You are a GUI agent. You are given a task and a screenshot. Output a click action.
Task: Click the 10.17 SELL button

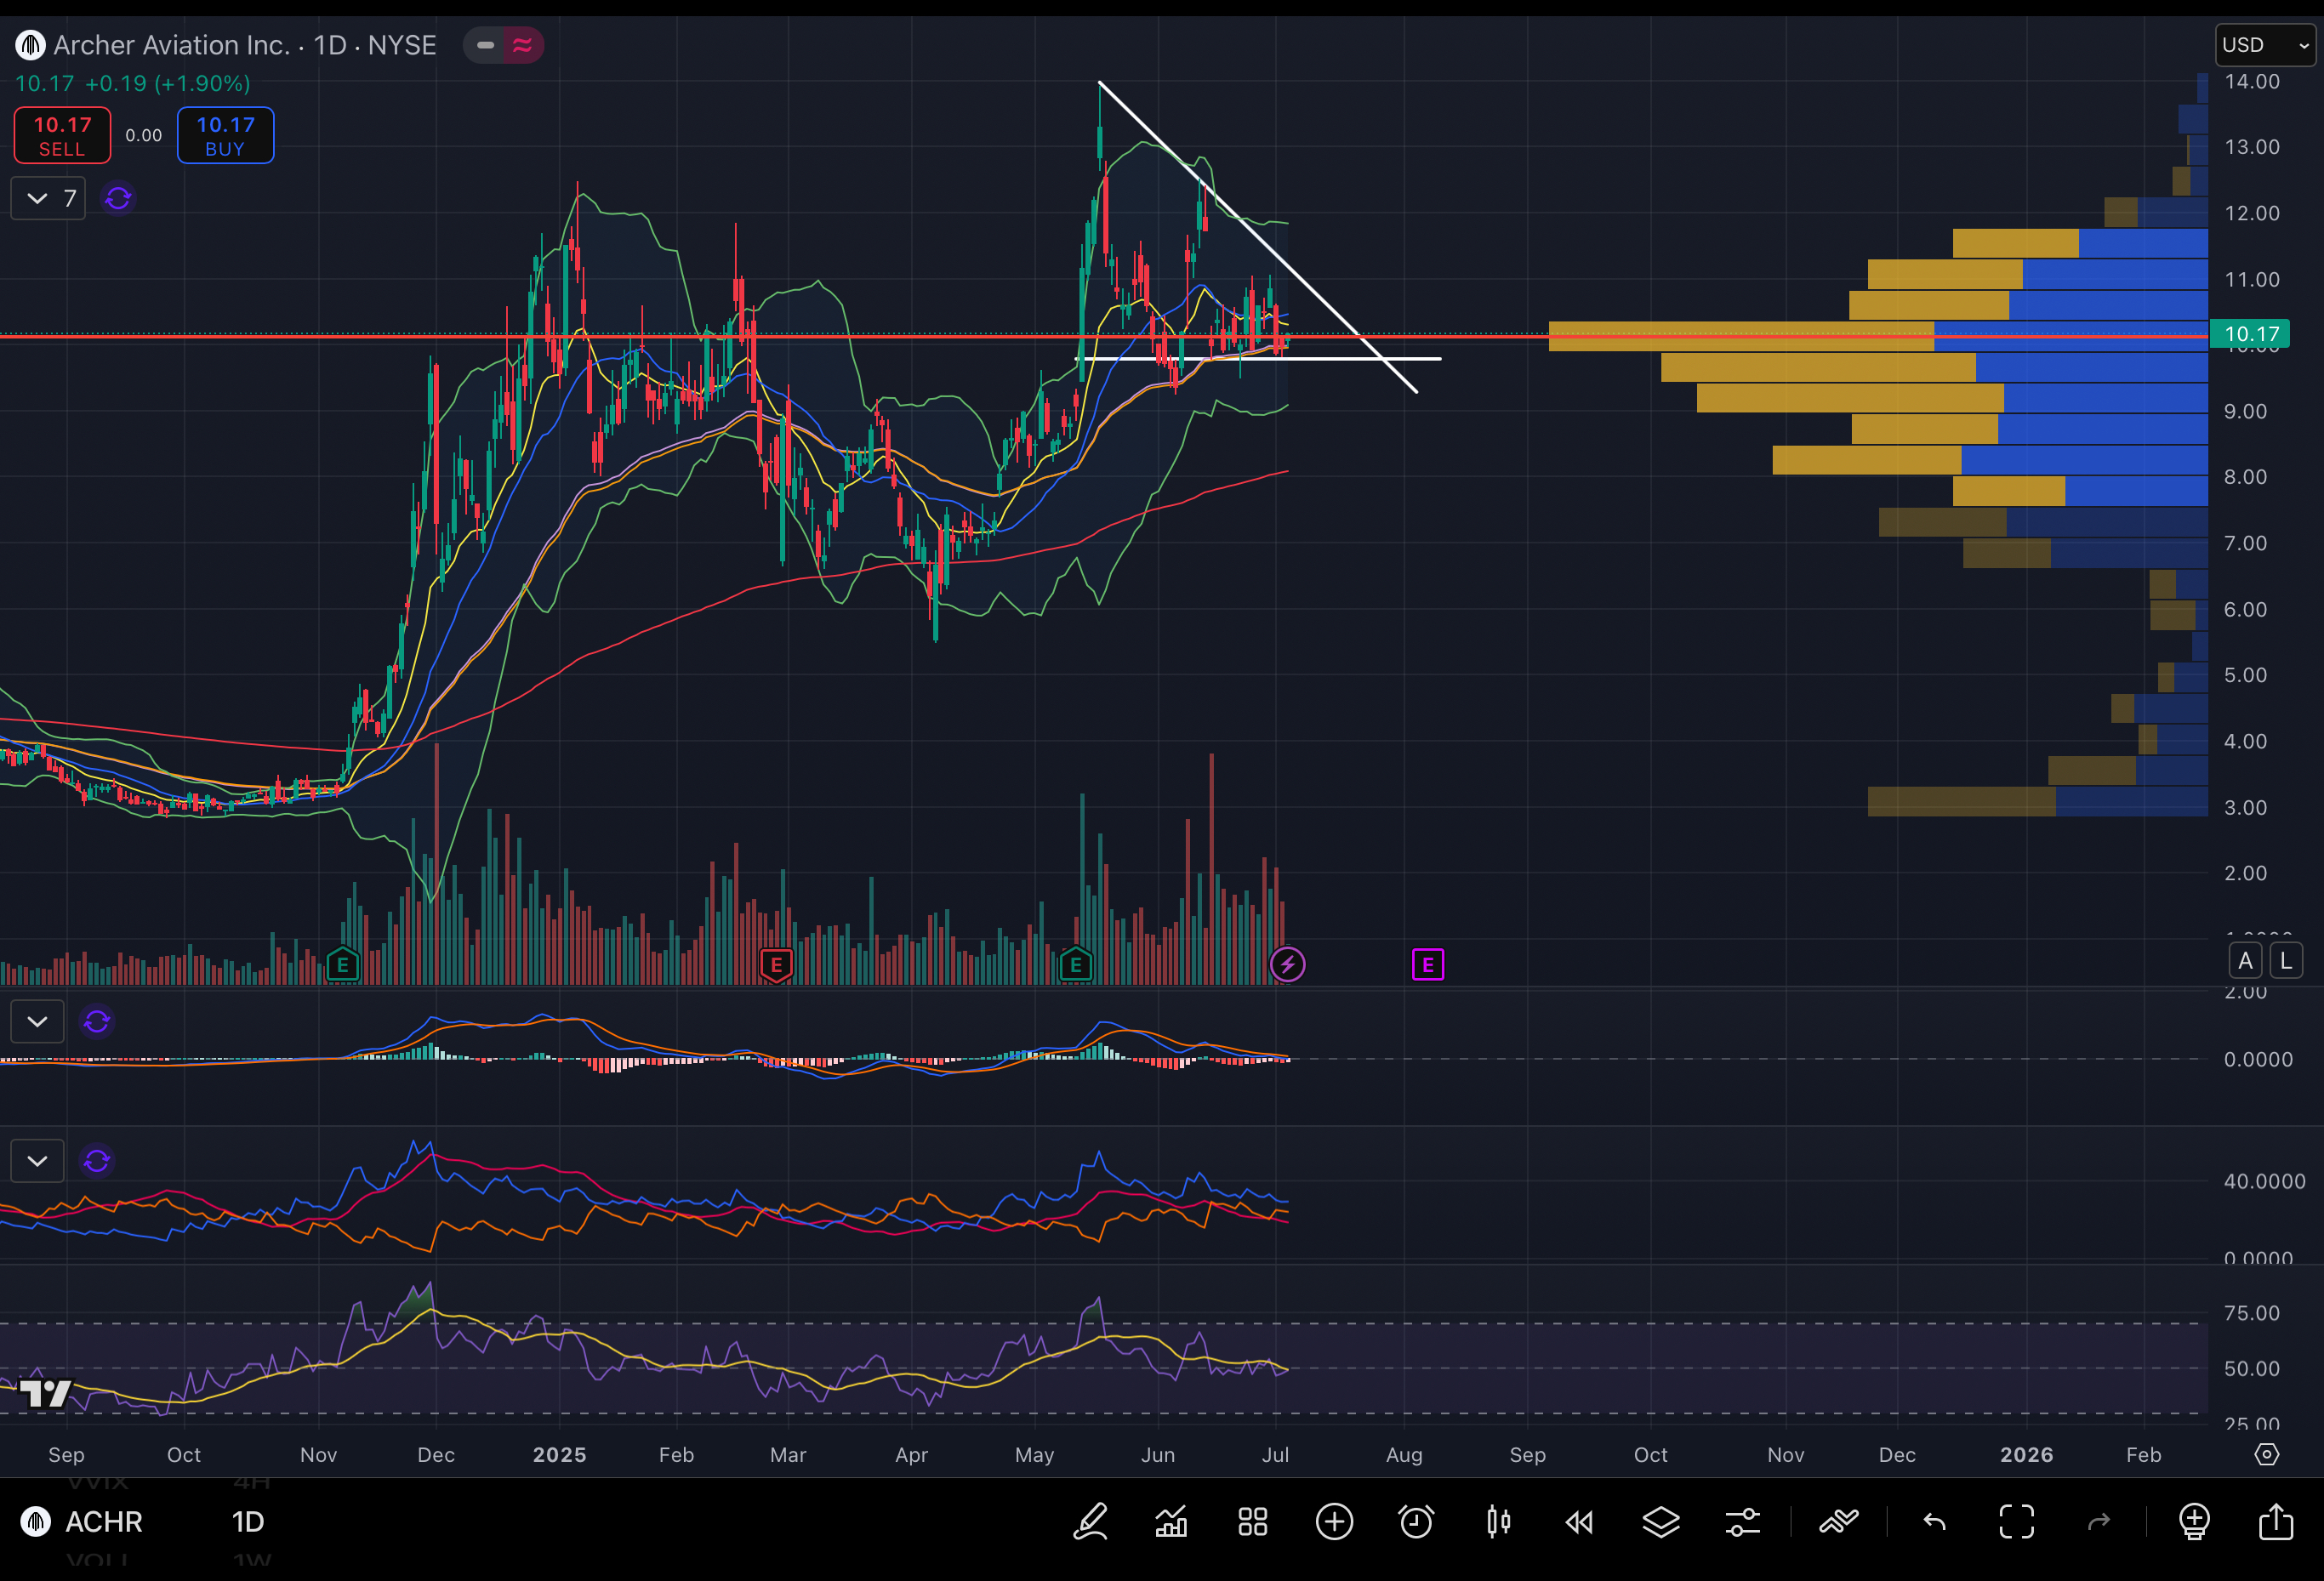[62, 135]
